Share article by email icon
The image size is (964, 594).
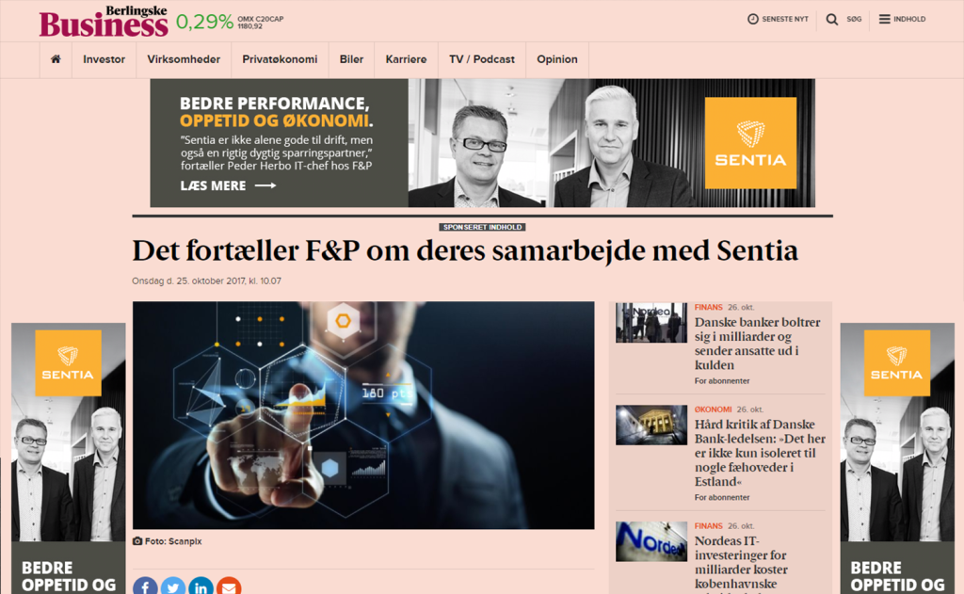229,586
